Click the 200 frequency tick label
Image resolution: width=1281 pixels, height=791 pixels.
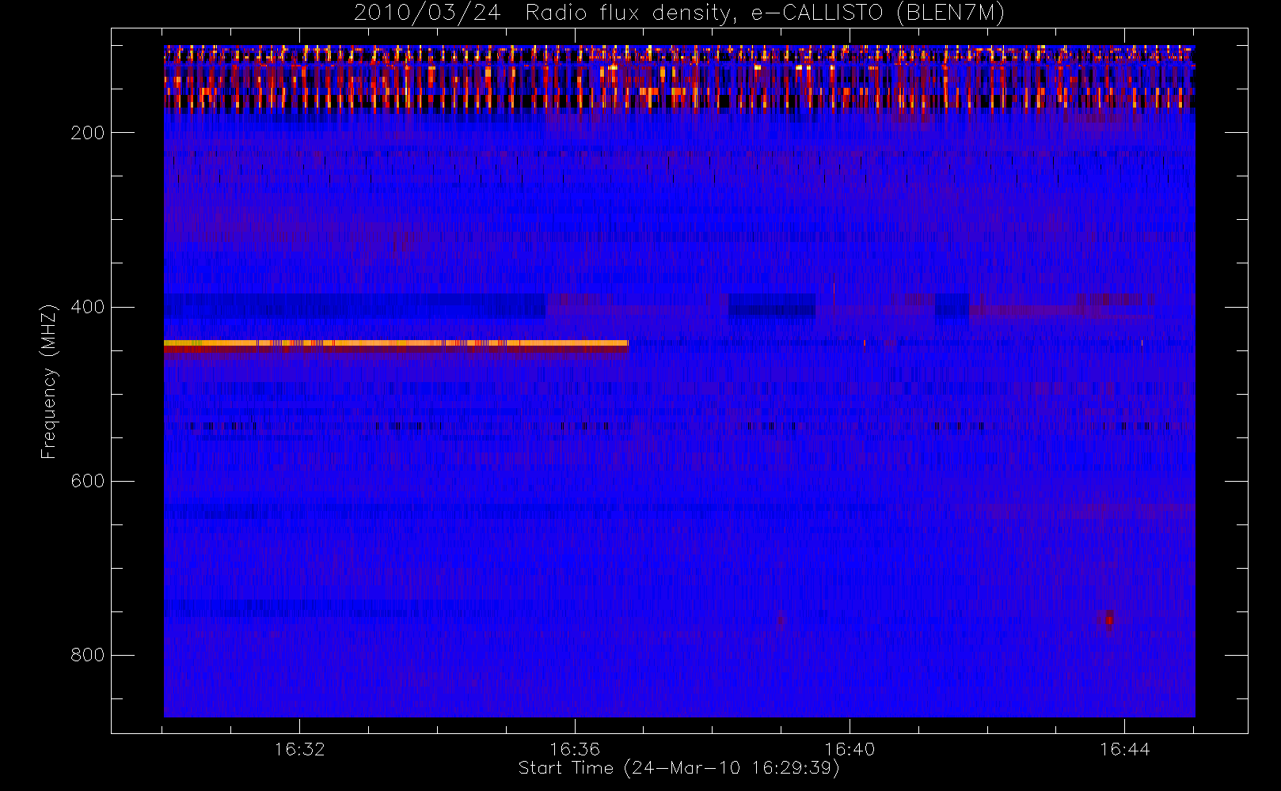click(87, 133)
